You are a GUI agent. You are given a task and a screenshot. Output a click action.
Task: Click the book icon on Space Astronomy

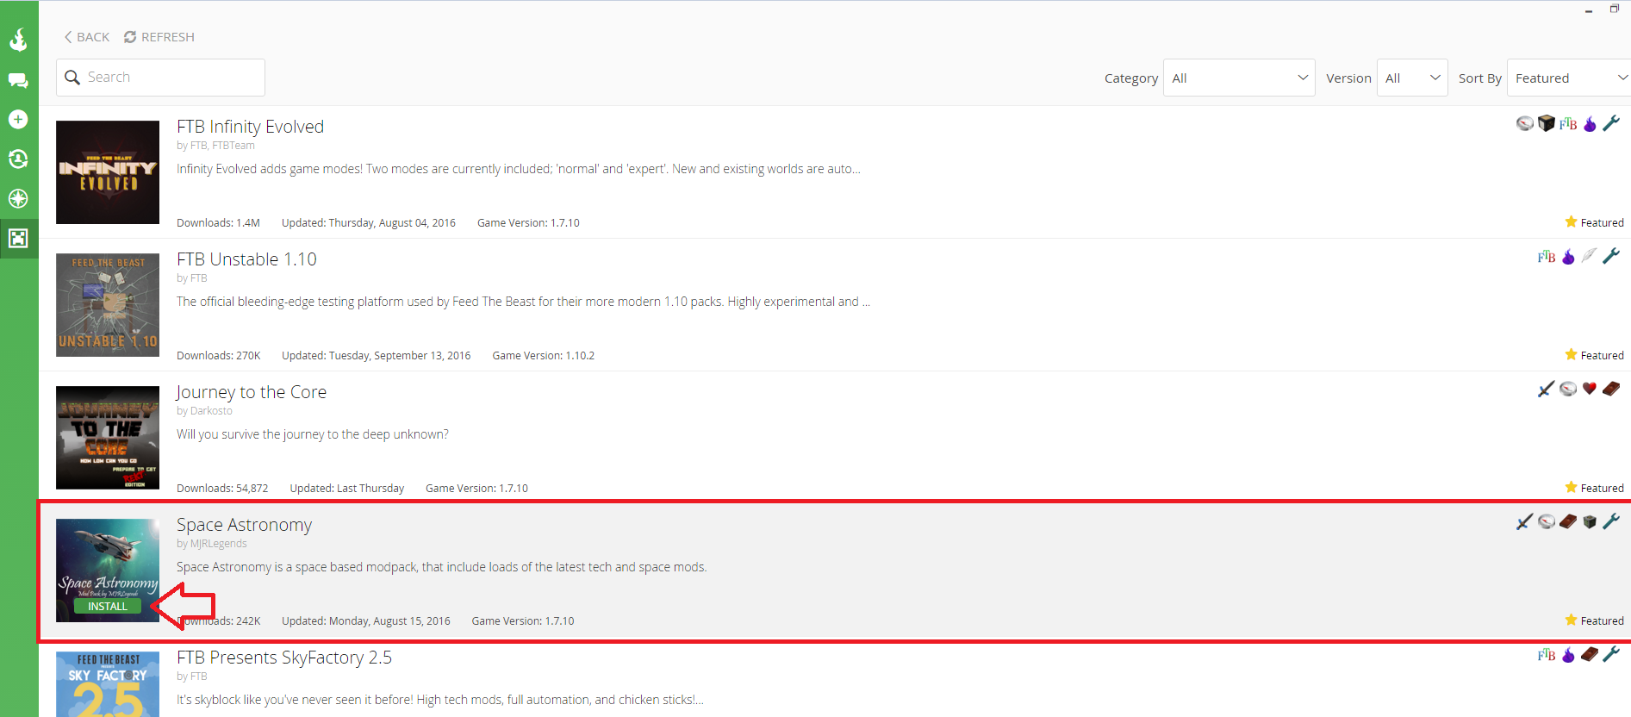pos(1568,521)
